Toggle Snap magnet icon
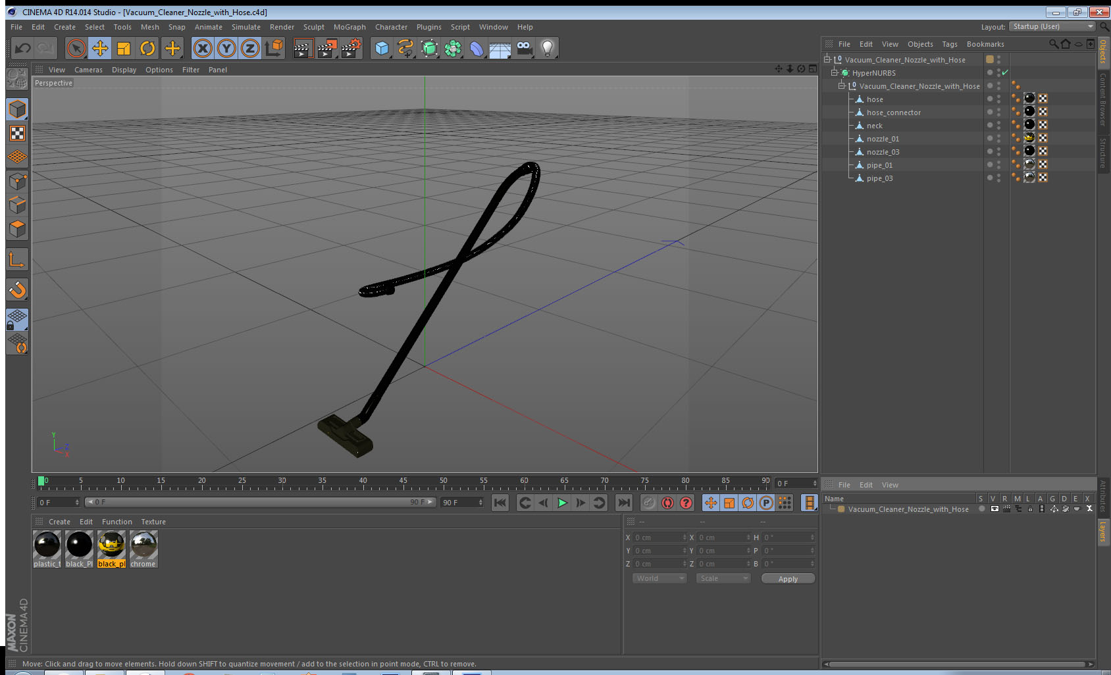The image size is (1111, 675). pyautogui.click(x=17, y=289)
